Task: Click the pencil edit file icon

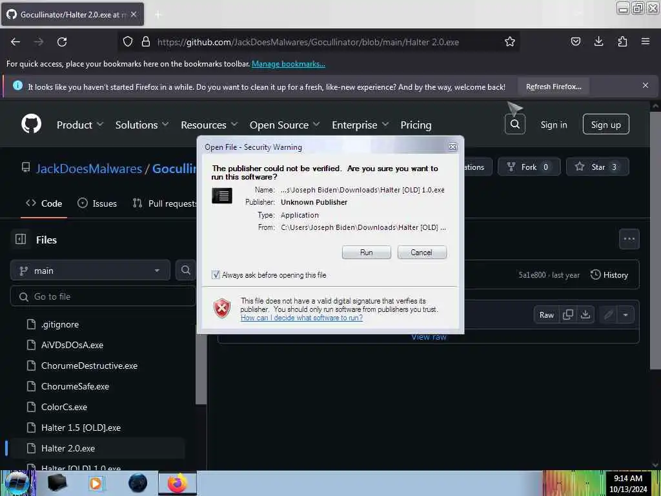Action: coord(608,315)
